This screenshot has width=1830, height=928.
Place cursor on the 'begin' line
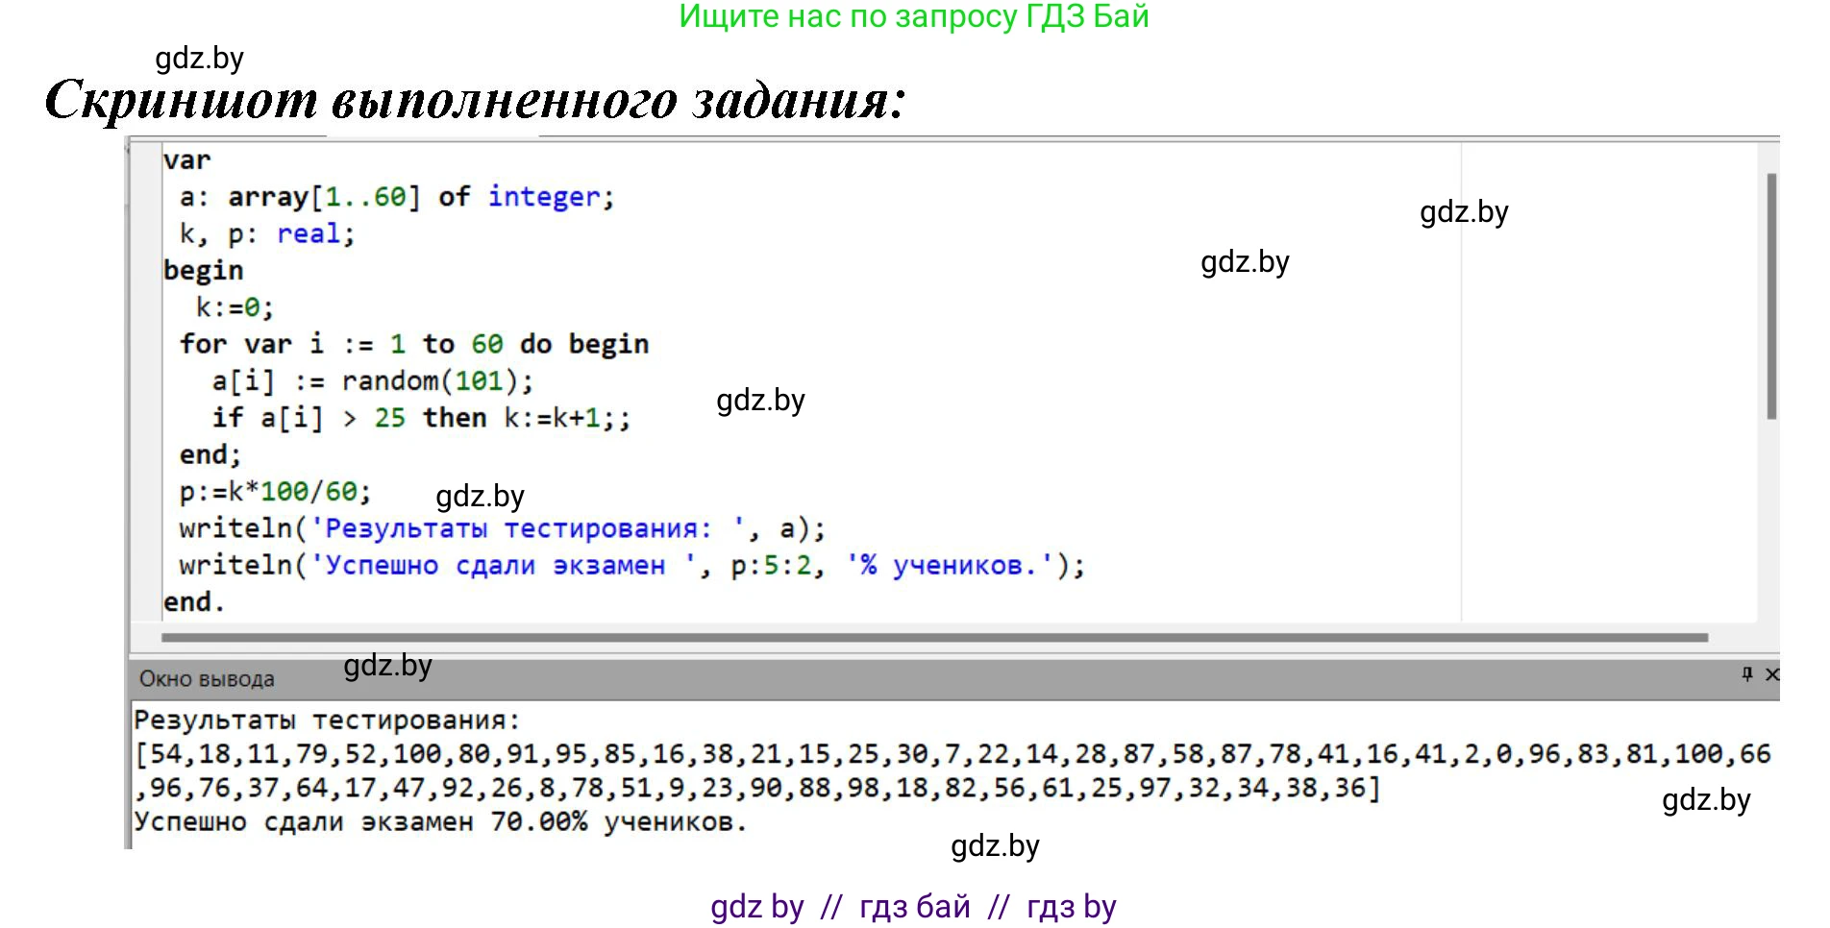pos(203,271)
